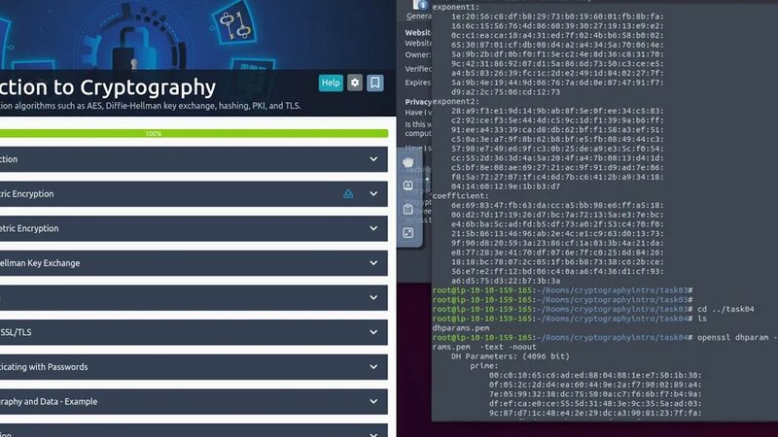Expand the untitled task row above SSL/TLS
Viewport: 778px width, 437px height.
(194, 298)
